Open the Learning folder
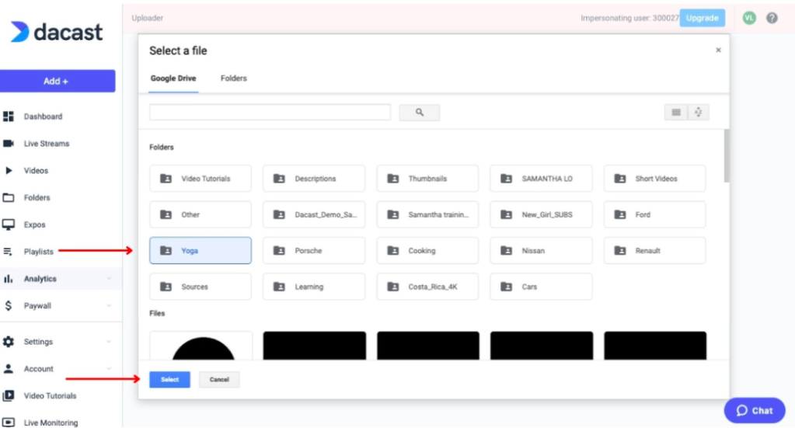Viewport: 795px width, 428px height. click(314, 287)
